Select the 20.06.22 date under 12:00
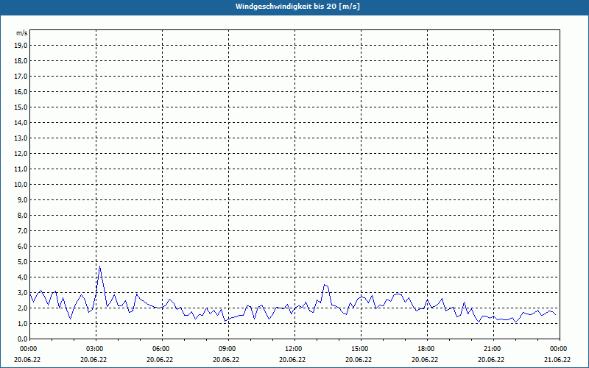Image resolution: width=589 pixels, height=368 pixels. (x=292, y=360)
